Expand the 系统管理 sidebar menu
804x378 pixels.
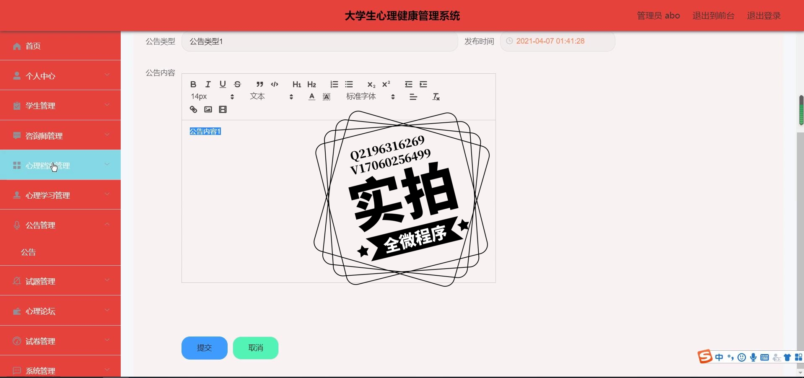(x=60, y=370)
